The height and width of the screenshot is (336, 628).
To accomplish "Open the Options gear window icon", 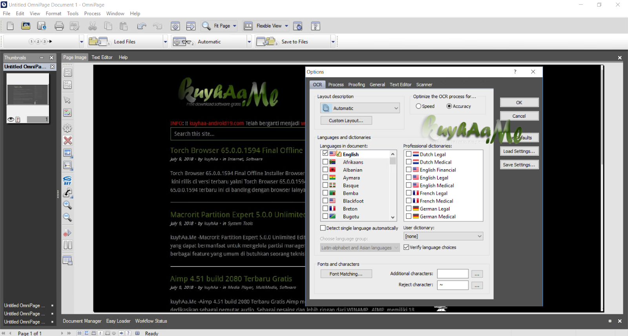I will point(175,26).
